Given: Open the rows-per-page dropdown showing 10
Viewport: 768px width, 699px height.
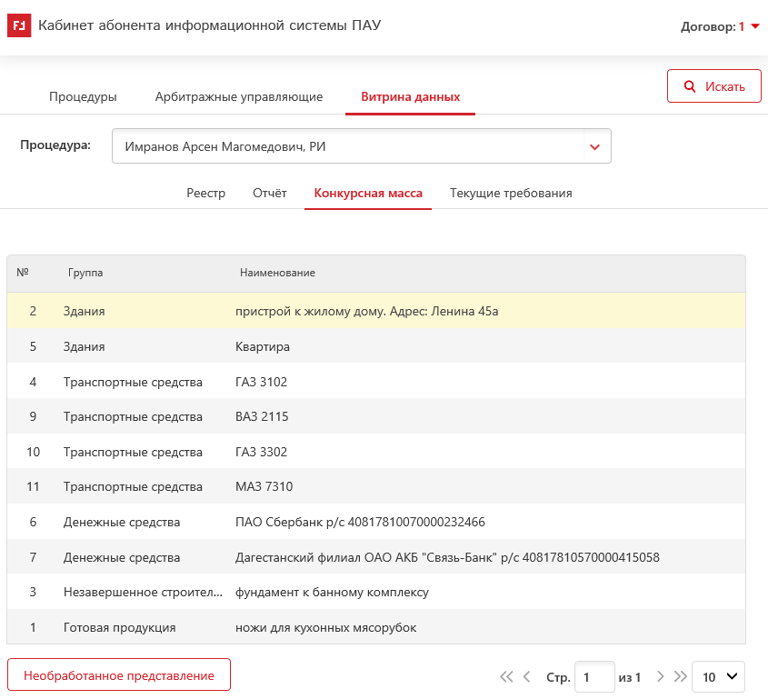Looking at the screenshot, I should pos(718,677).
